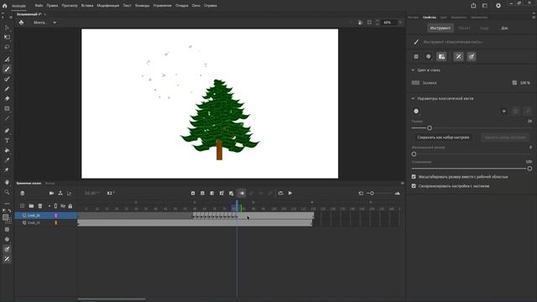Select the Selection arrow tool
Image resolution: width=537 pixels, height=302 pixels.
[7, 28]
